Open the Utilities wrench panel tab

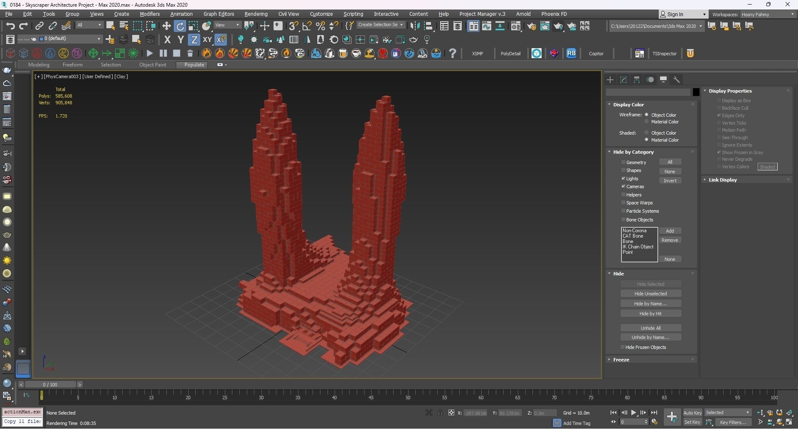click(x=677, y=80)
